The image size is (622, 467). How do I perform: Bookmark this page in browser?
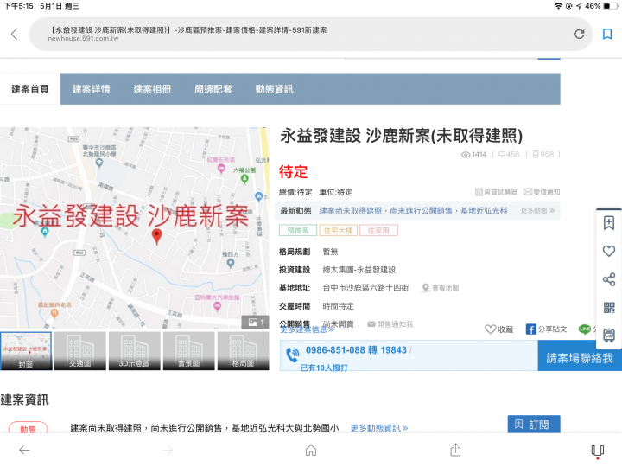click(x=607, y=34)
